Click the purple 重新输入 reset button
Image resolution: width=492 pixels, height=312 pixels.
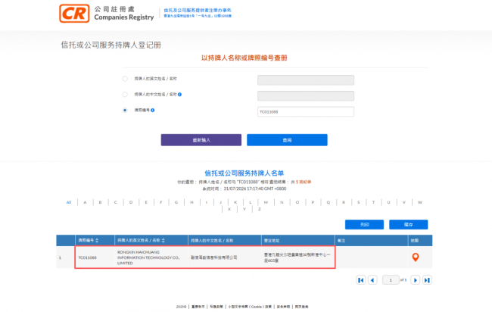[x=201, y=140]
